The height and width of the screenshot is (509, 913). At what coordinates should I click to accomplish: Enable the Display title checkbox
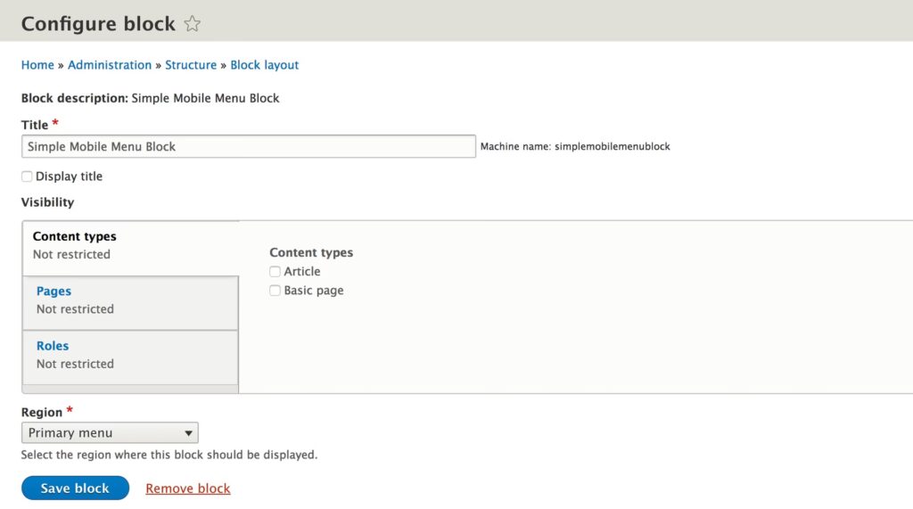27,177
